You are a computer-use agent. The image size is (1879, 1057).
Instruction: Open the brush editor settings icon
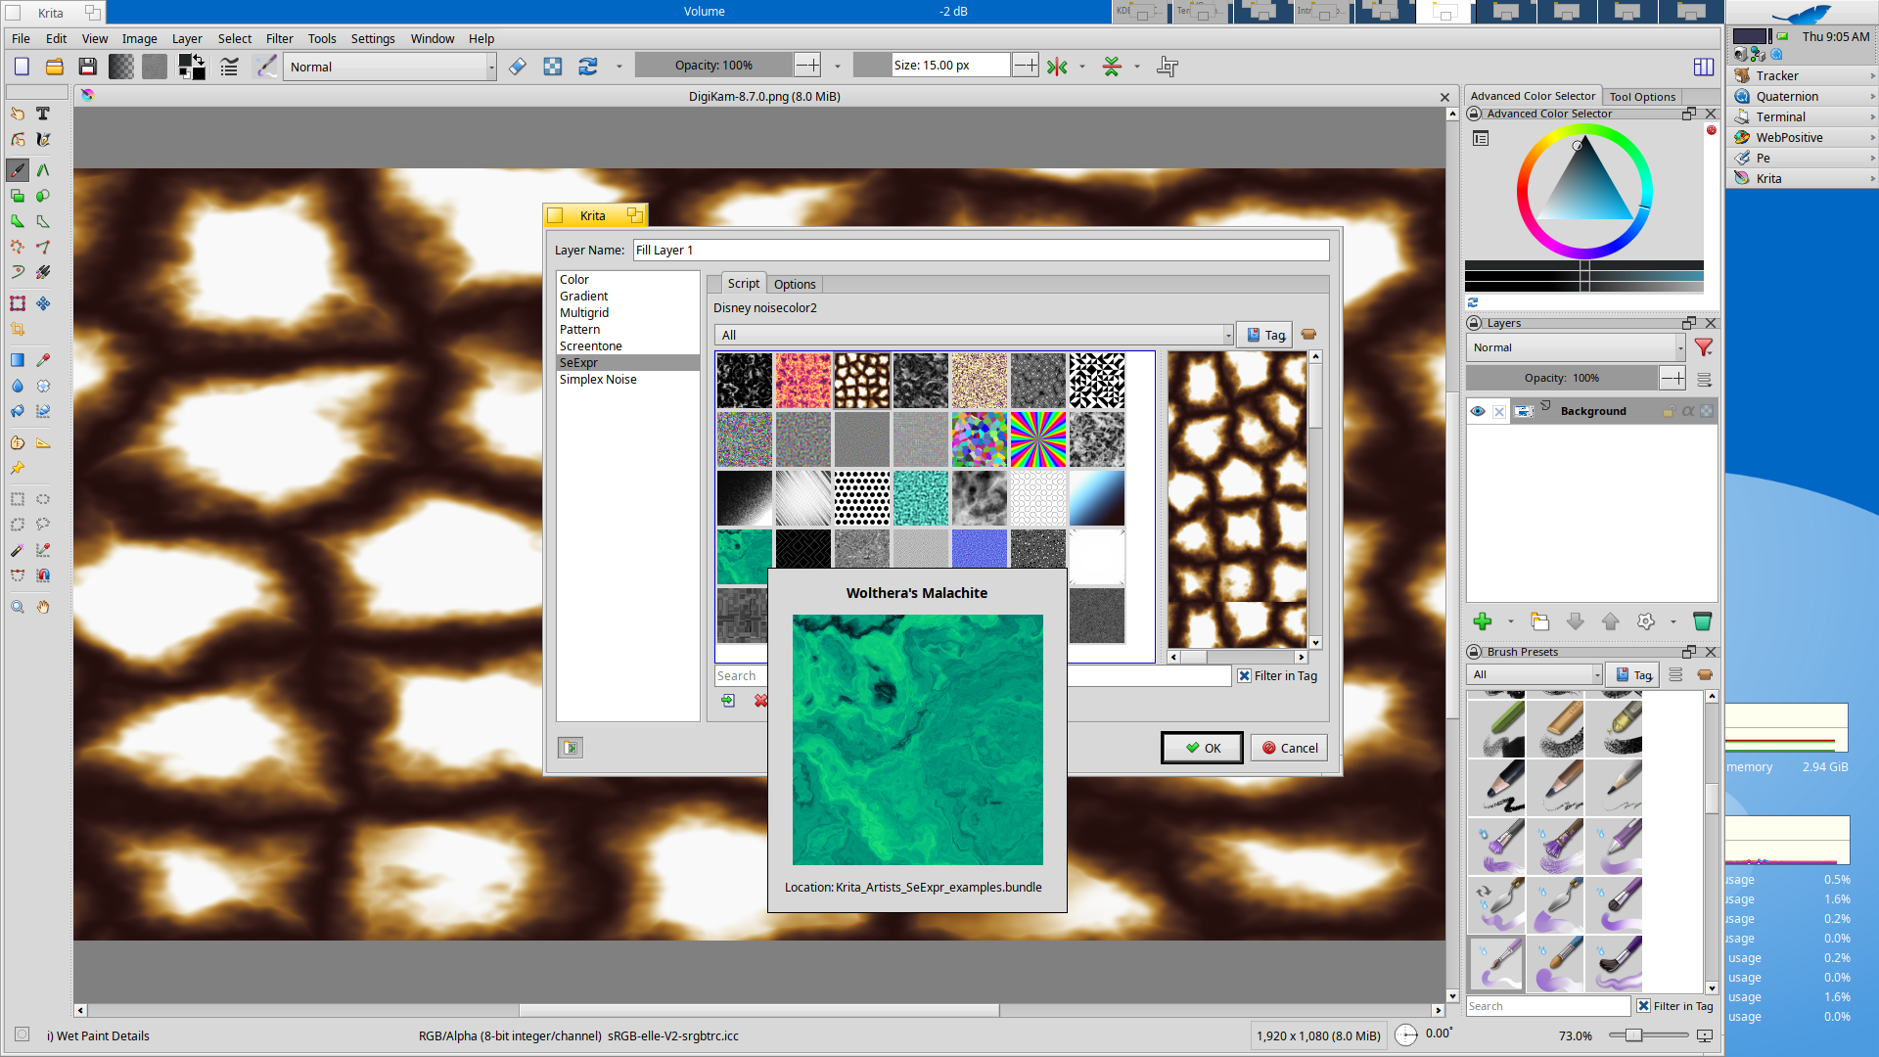[x=229, y=67]
